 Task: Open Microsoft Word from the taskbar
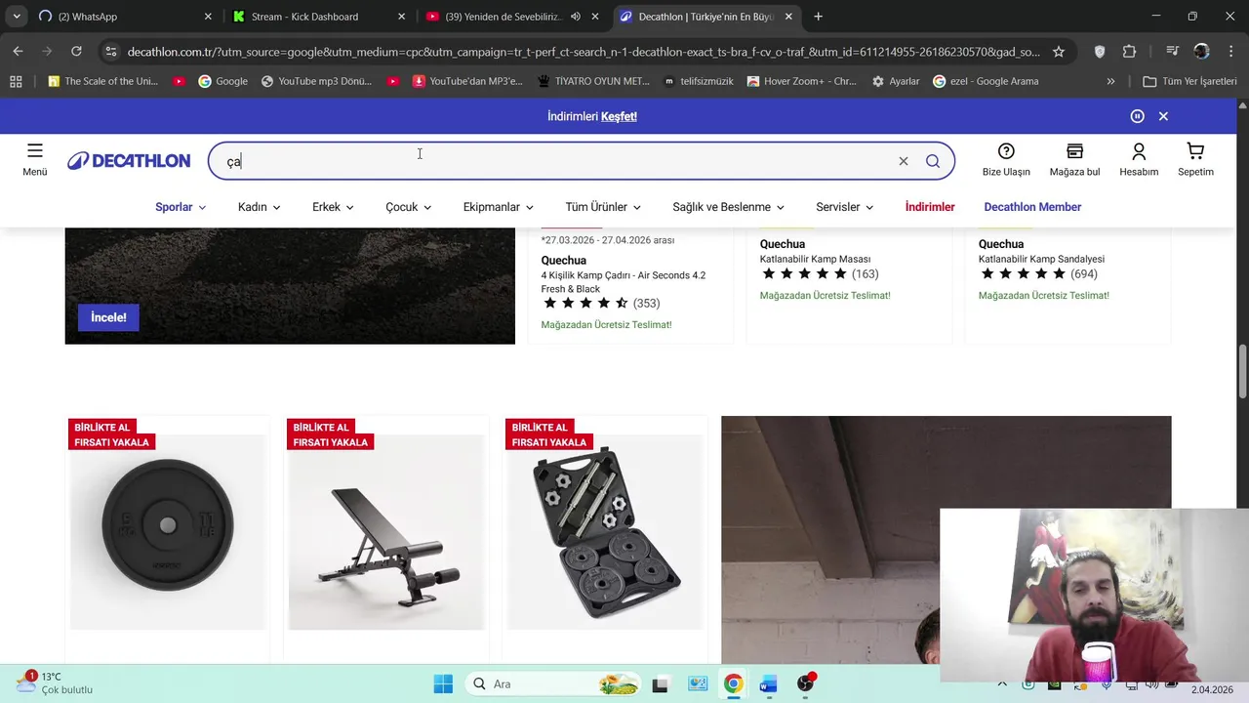click(768, 683)
